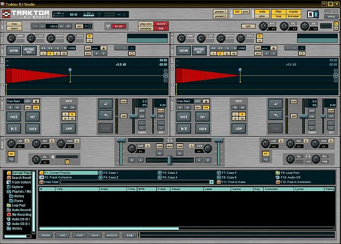Collapse the left FLTR panel with its x
The height and width of the screenshot is (244, 341).
pyautogui.click(x=3, y=34)
